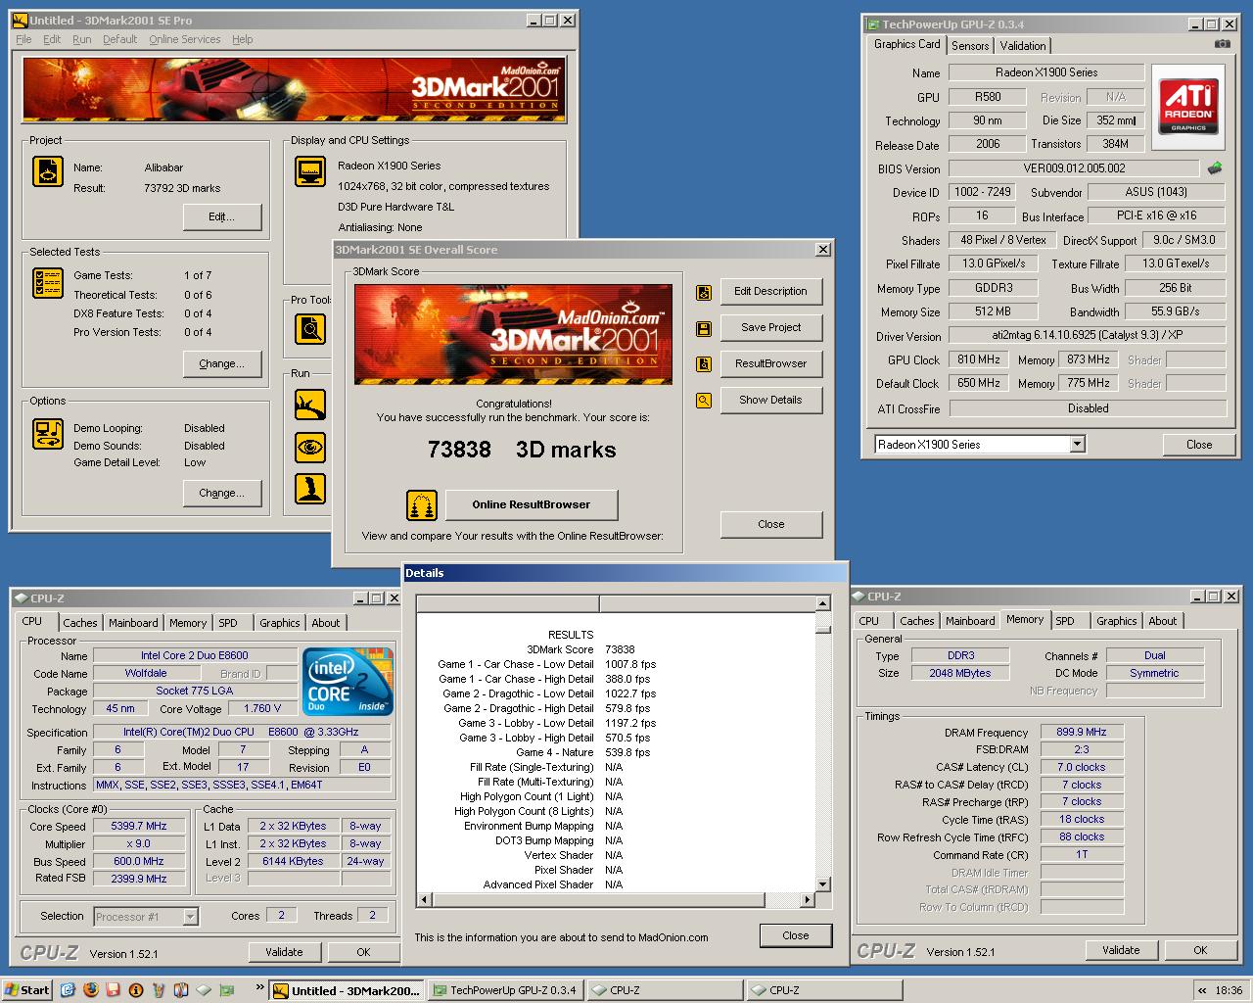
Task: Click the DRAM Frequency 899.9 MHz value
Action: pyautogui.click(x=1081, y=733)
